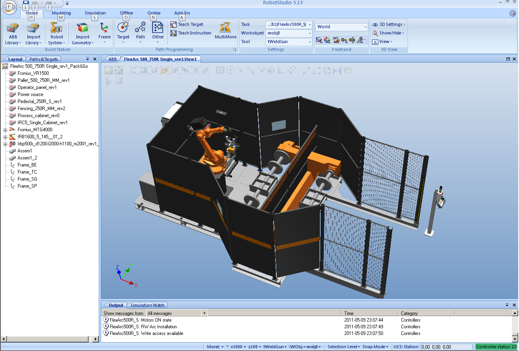The image size is (519, 351).
Task: Select the Jog Reorient freehand tool
Action: (352, 40)
